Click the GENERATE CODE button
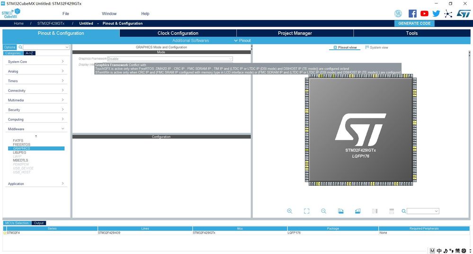473x254 pixels. pos(414,23)
